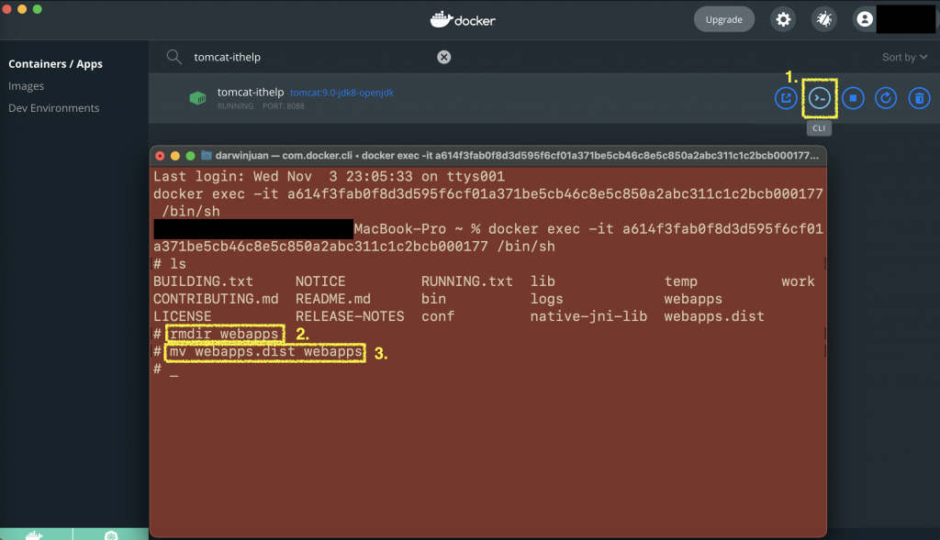Click the folder icon in terminal title
The image size is (940, 540).
click(x=207, y=156)
